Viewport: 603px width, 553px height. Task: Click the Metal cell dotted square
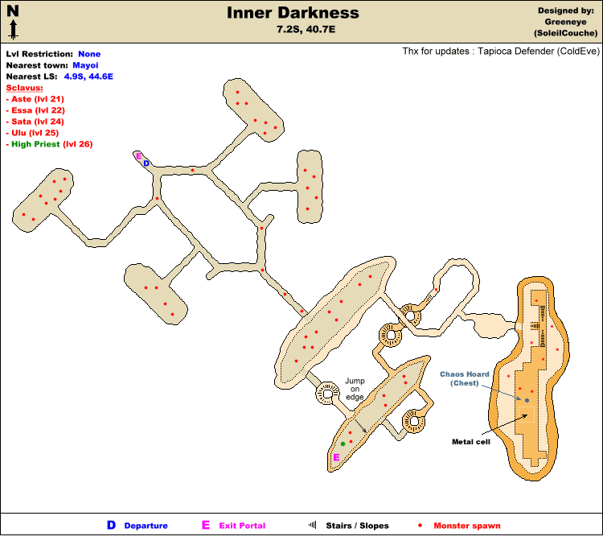click(527, 415)
